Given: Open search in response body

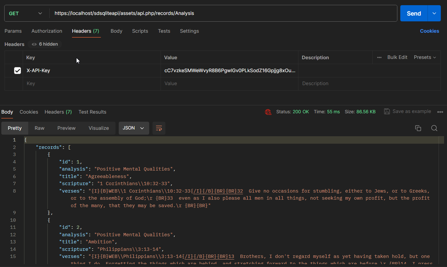Looking at the screenshot, I should 434,128.
